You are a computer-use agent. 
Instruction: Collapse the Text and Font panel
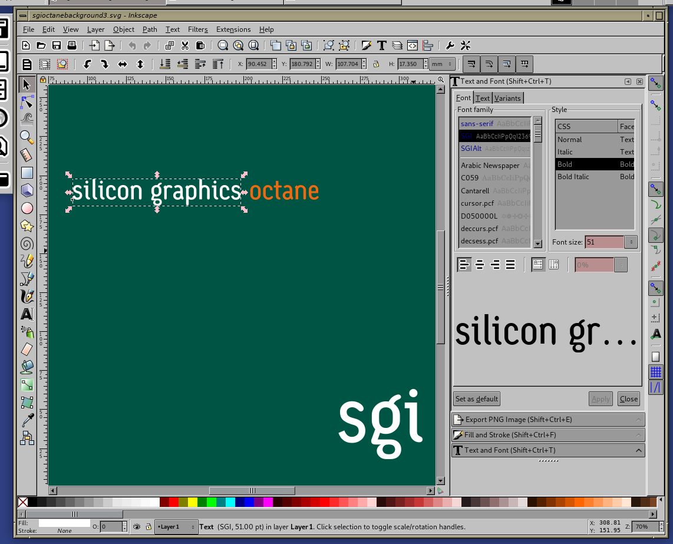point(548,450)
